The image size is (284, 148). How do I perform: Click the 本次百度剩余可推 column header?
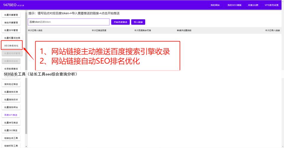point(142,30)
